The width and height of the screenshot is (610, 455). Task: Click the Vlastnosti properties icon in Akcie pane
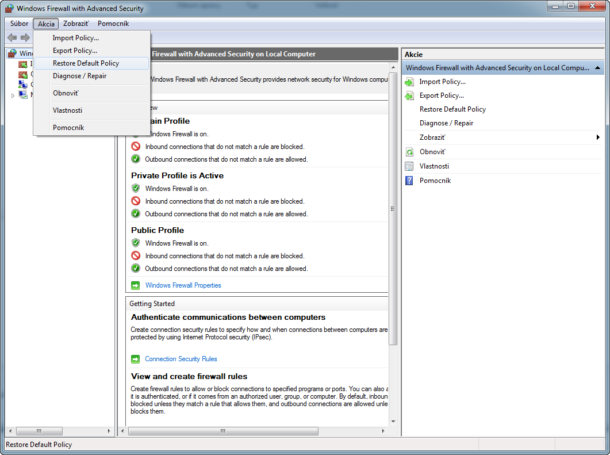pos(409,166)
